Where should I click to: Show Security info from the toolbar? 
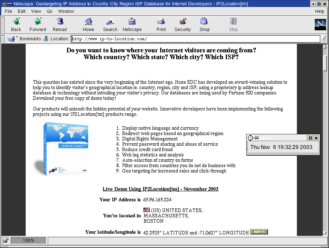coord(183,25)
